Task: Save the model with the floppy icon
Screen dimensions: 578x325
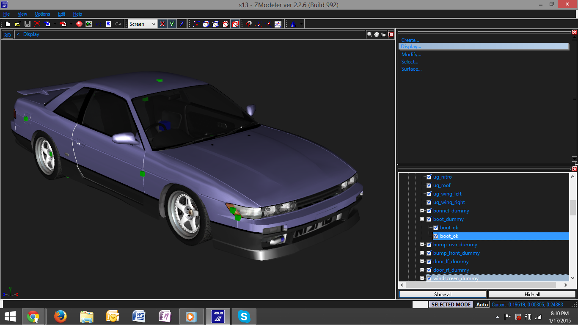Action: point(27,24)
